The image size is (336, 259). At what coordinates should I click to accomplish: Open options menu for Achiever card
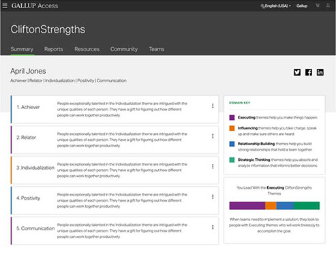(x=213, y=106)
